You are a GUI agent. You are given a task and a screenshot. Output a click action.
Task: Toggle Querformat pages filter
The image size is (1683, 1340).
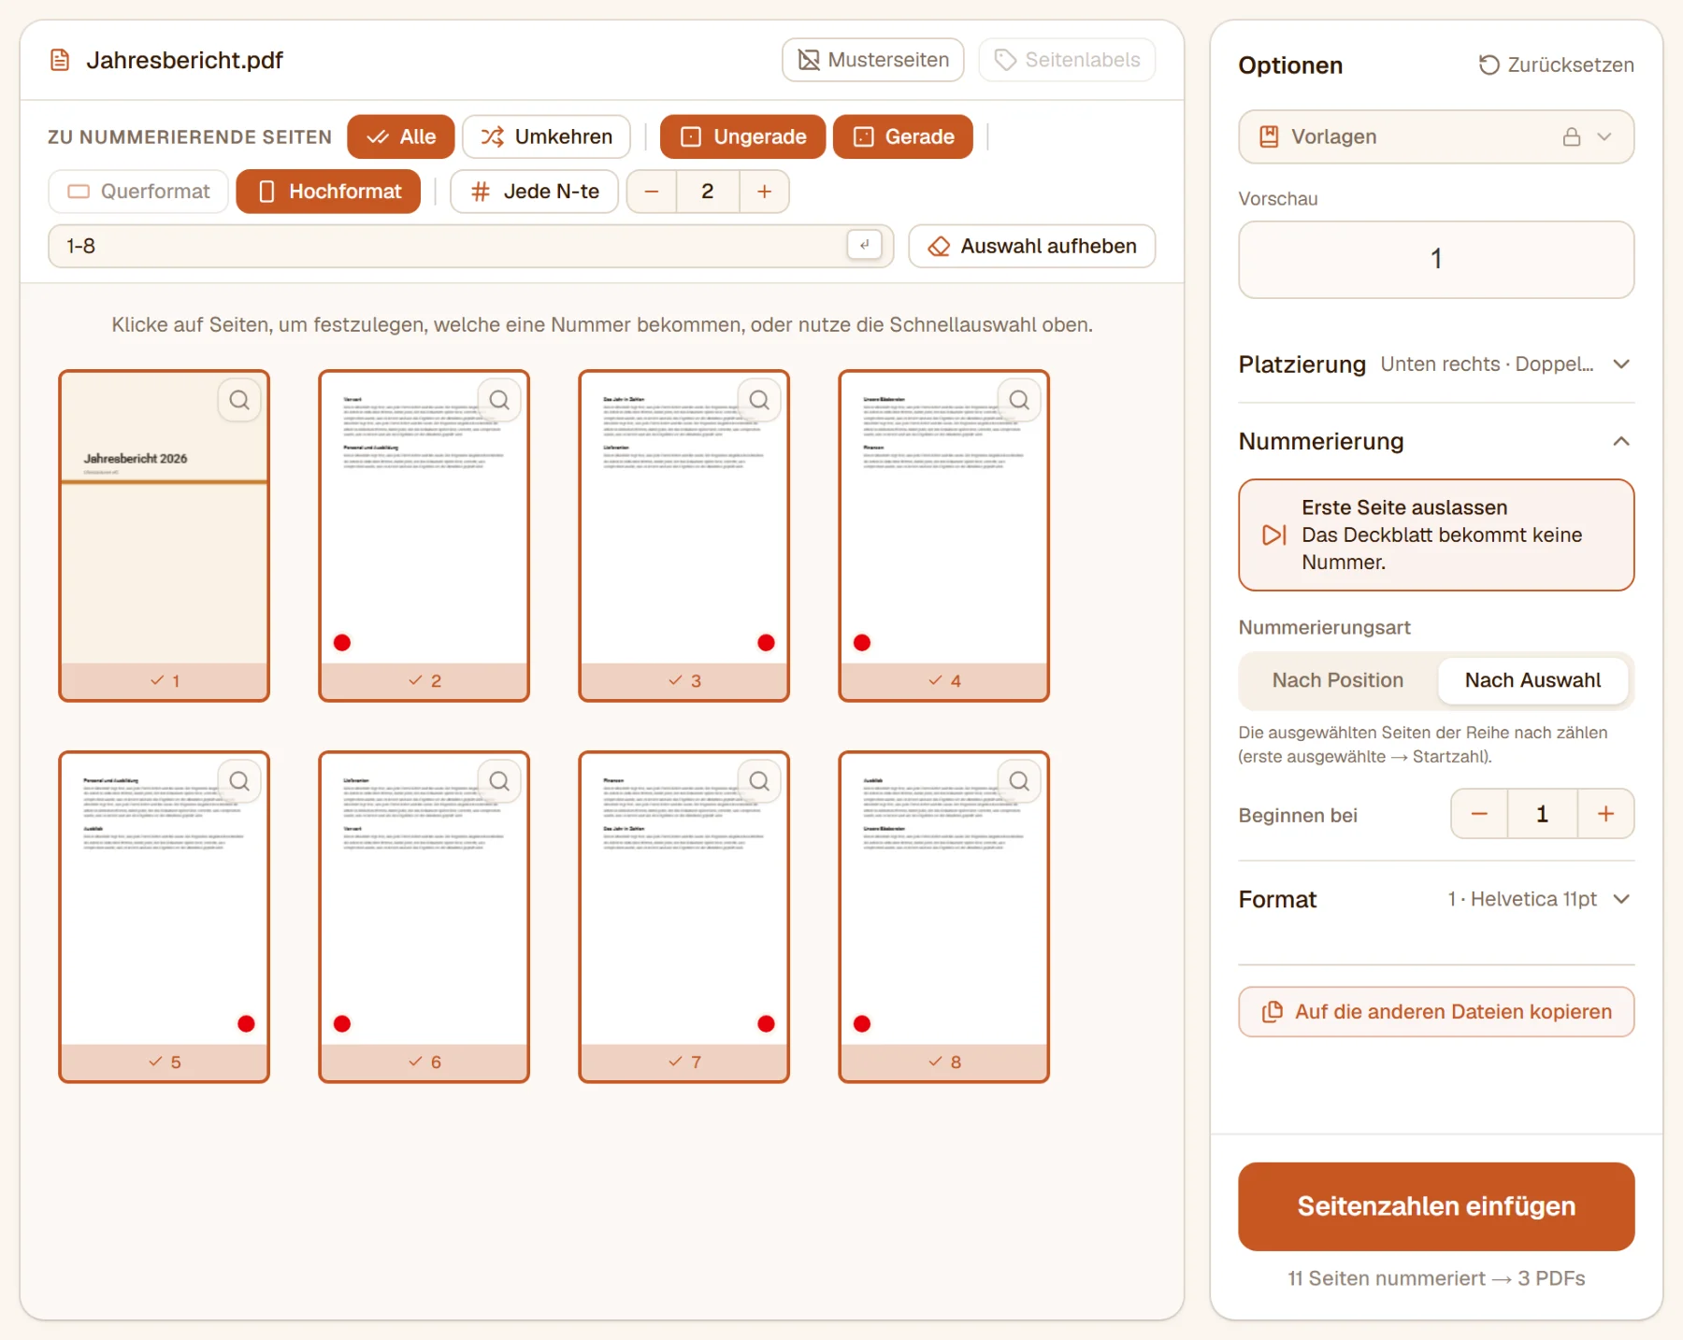pyautogui.click(x=138, y=192)
